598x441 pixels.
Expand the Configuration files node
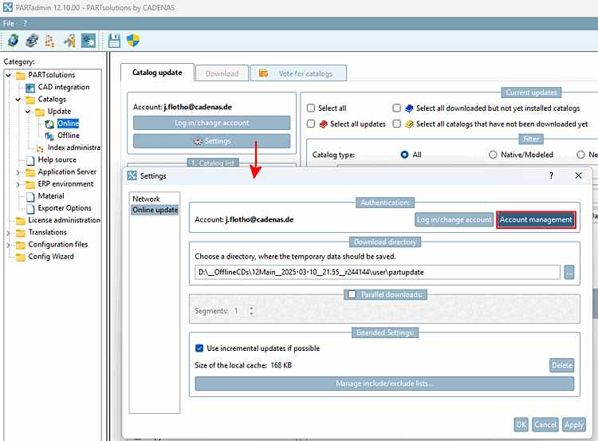[9, 245]
